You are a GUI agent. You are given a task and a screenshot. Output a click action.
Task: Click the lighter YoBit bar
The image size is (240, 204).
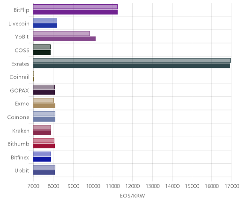61,34
